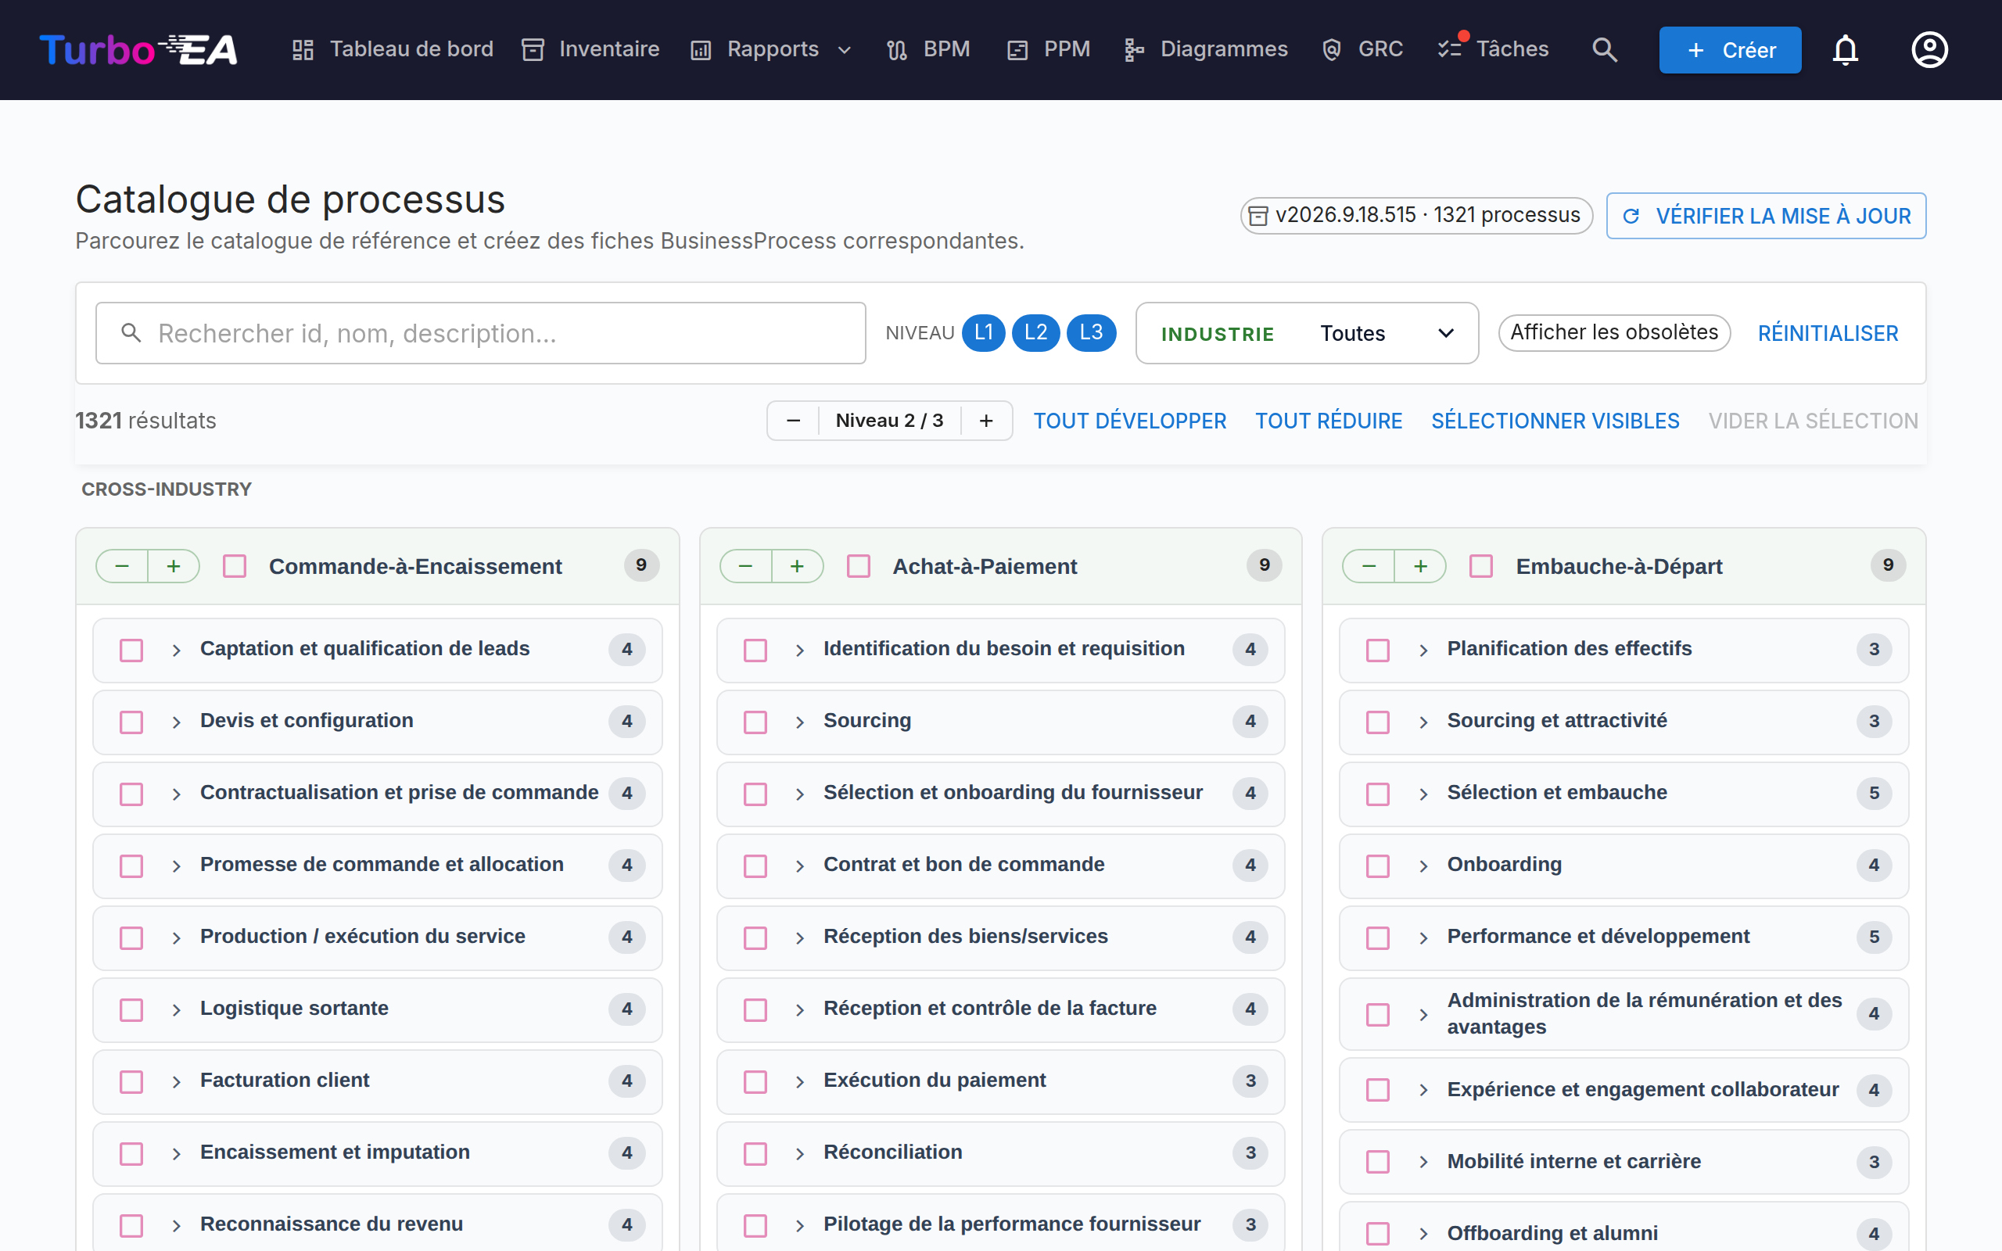Screen dimensions: 2002x1251
Task: Click count badge 9 on Commande-à-Encaissement
Action: 641,565
